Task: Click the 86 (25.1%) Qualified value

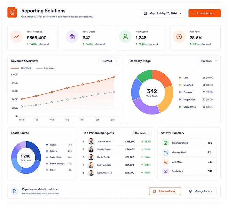Action: coord(208,85)
